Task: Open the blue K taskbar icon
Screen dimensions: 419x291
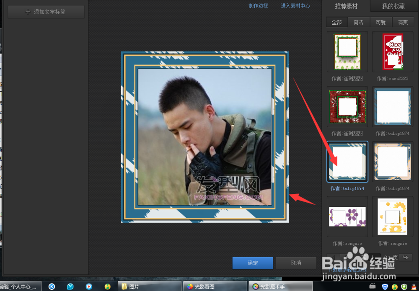Action: click(52, 287)
